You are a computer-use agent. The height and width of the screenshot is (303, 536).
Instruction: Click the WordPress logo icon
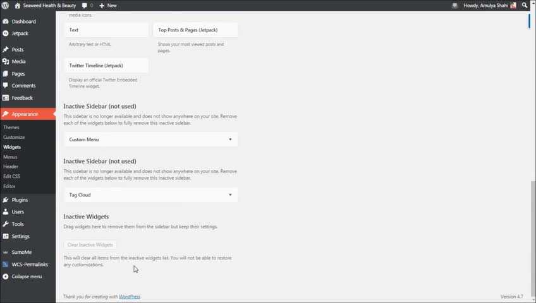click(x=6, y=5)
